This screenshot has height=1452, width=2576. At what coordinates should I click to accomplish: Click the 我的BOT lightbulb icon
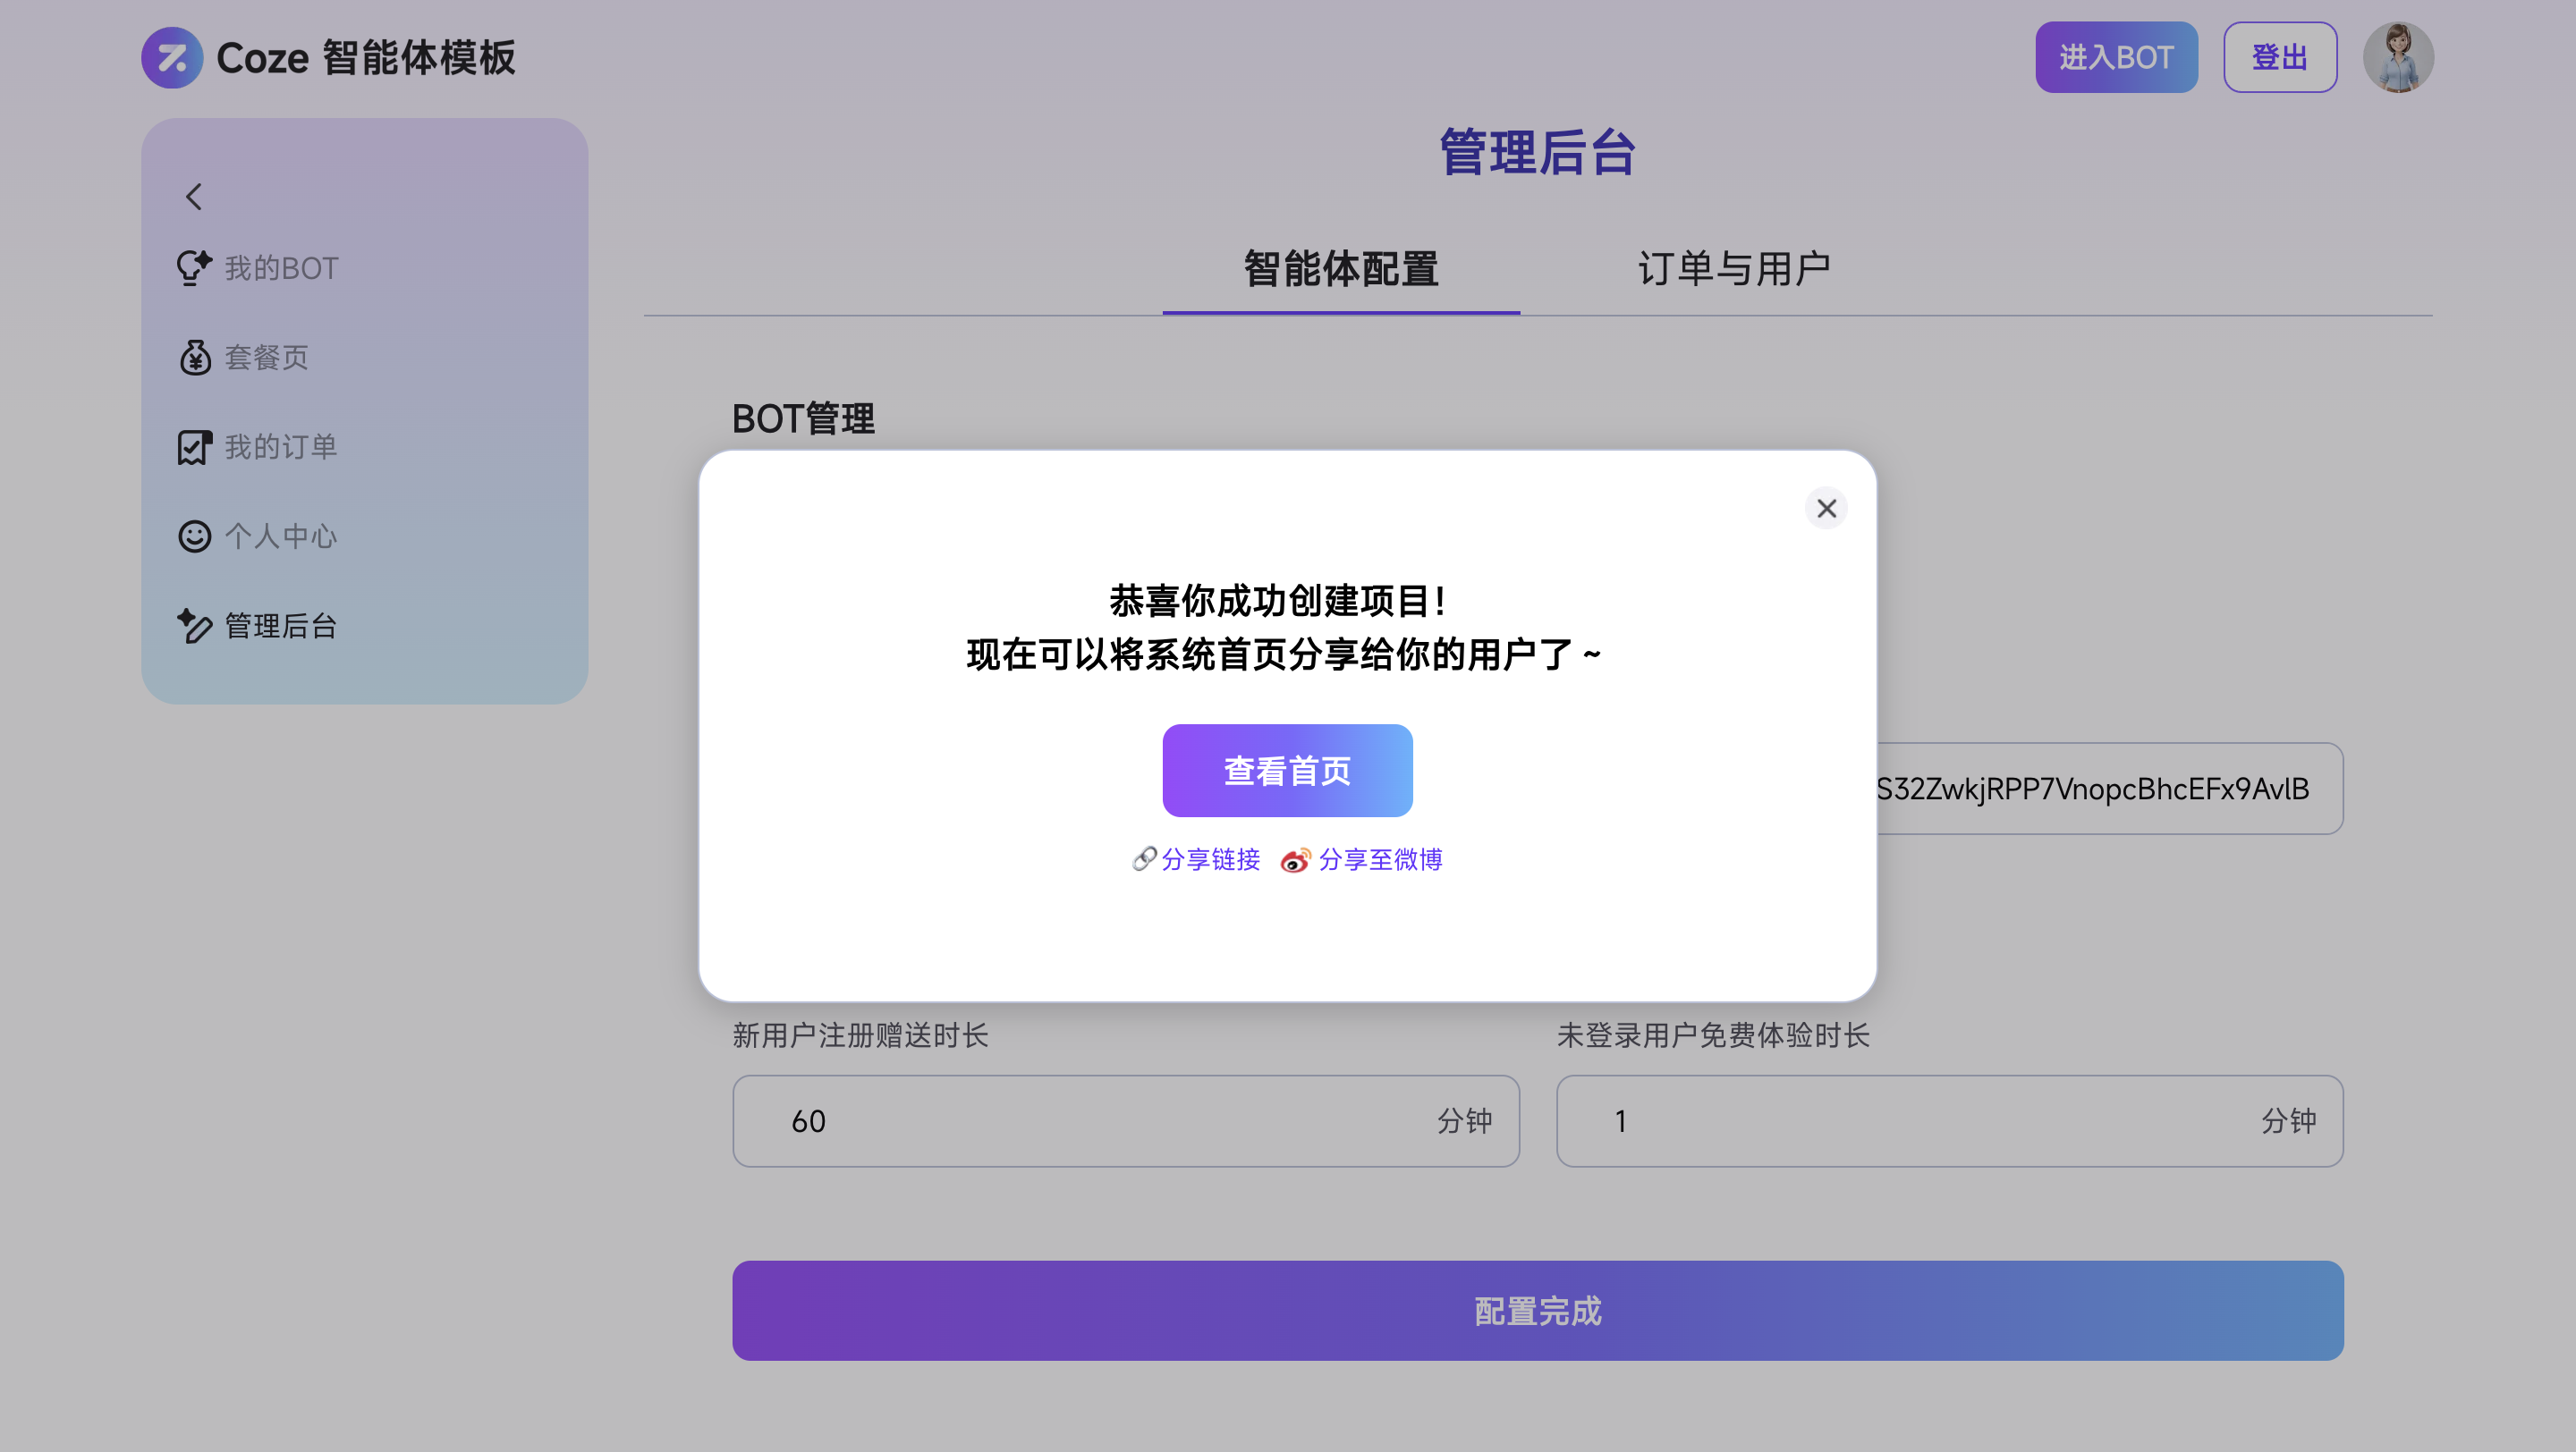pos(194,266)
